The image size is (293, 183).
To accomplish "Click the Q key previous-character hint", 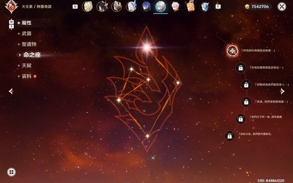I will click(x=75, y=7).
